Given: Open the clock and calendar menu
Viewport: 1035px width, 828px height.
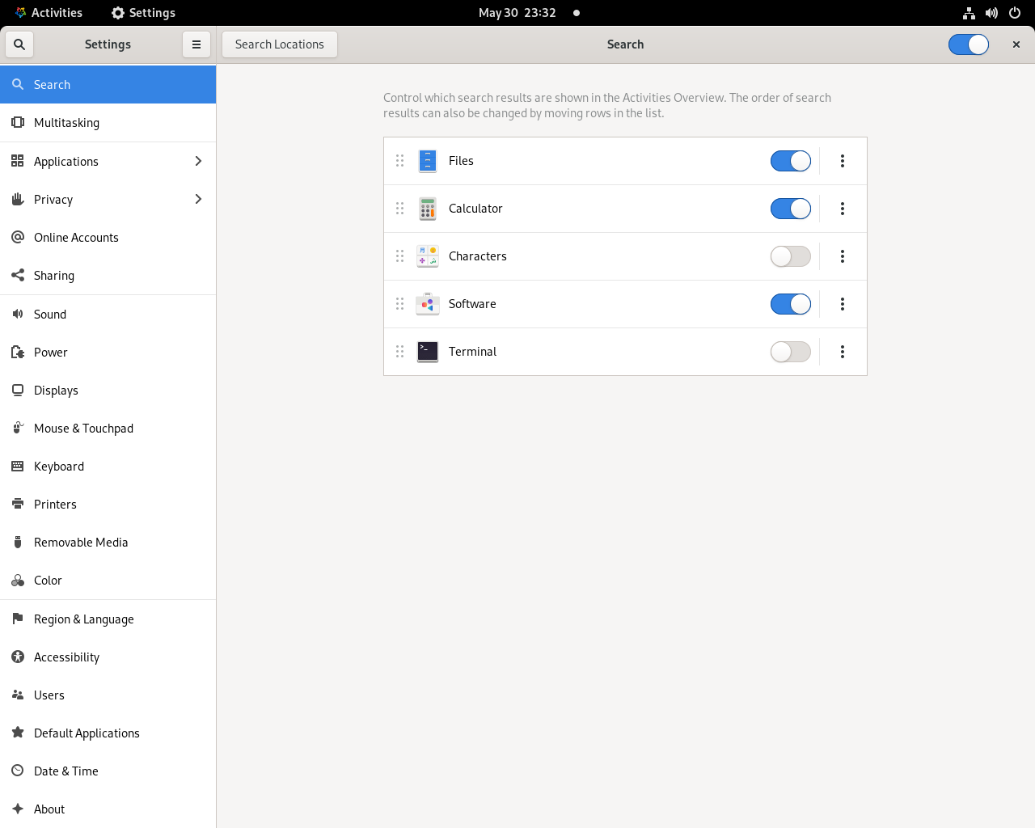Looking at the screenshot, I should click(517, 13).
